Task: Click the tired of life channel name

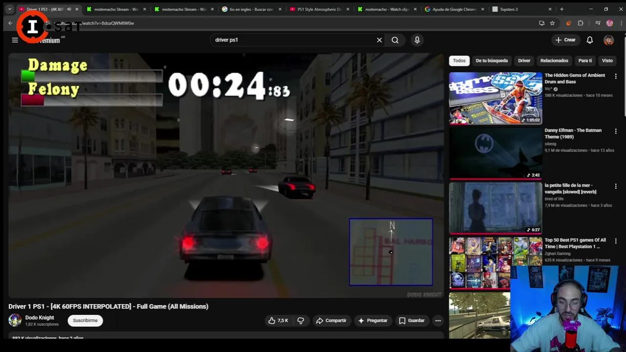Action: 555,199
